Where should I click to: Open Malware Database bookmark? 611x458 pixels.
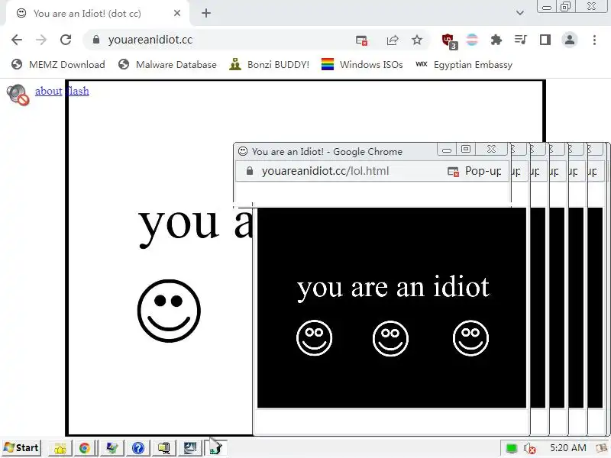coord(167,65)
